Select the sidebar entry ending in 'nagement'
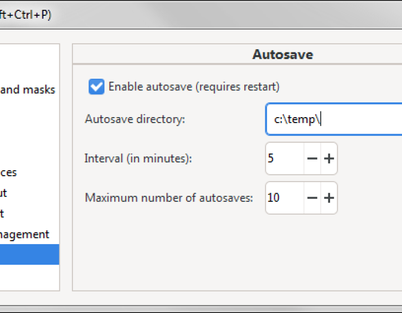402x313 pixels. [29, 234]
